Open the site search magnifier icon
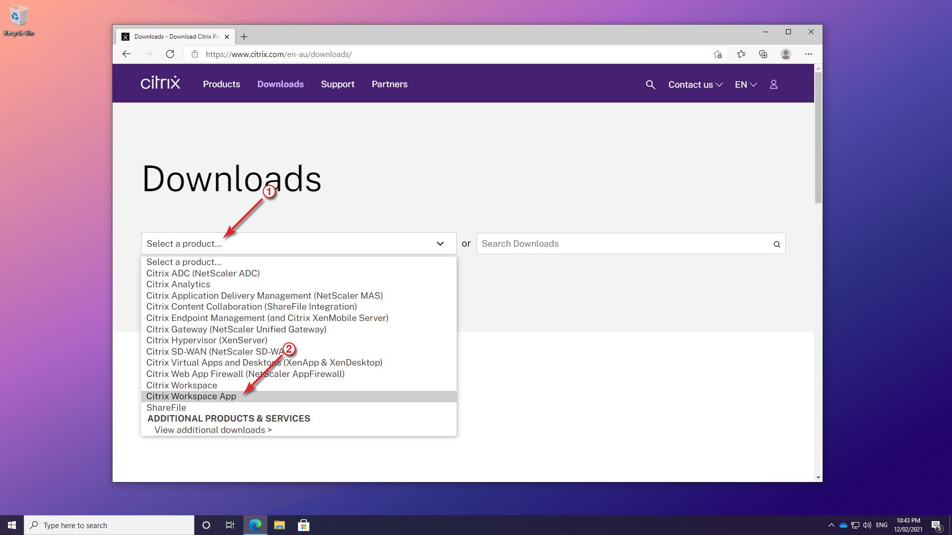Image resolution: width=952 pixels, height=535 pixels. [x=650, y=85]
